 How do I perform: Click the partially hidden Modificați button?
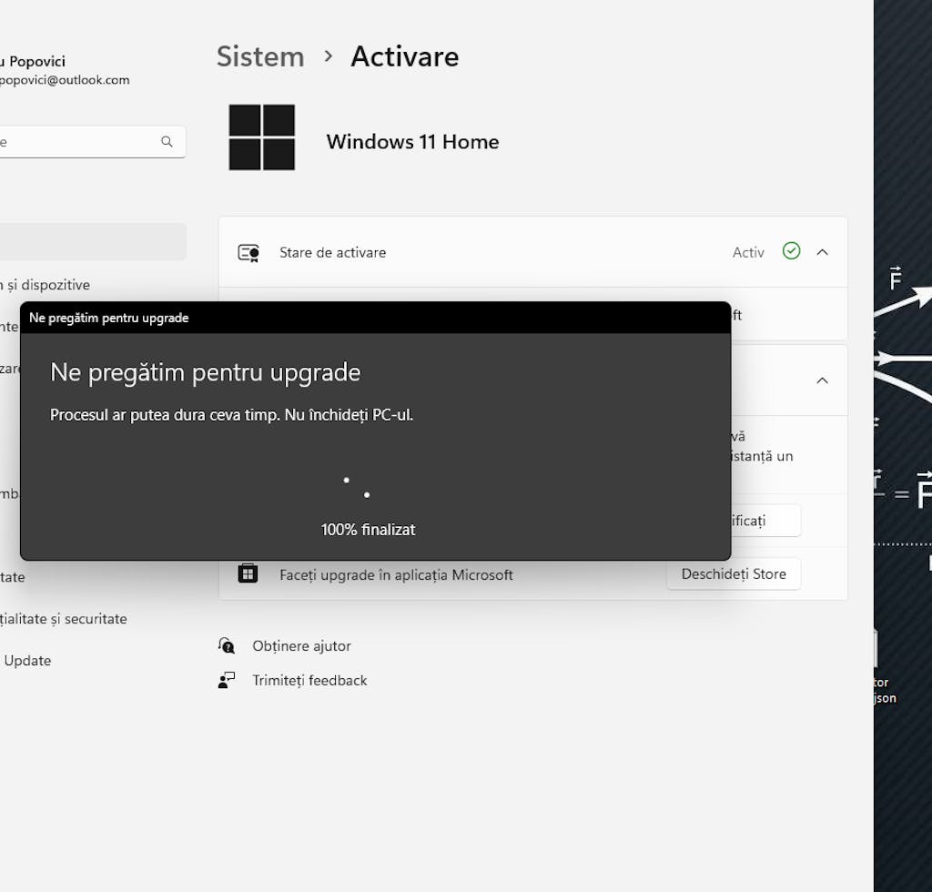pos(765,521)
